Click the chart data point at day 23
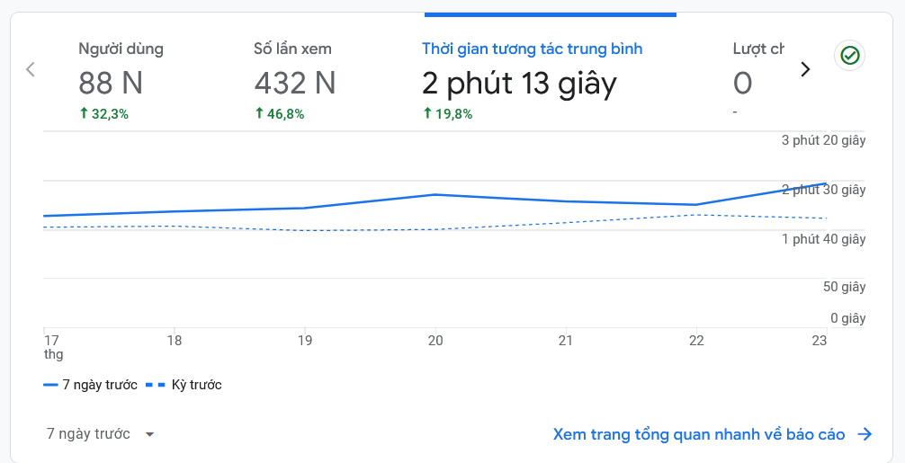Screen dimensions: 905x463 pyautogui.click(x=825, y=183)
